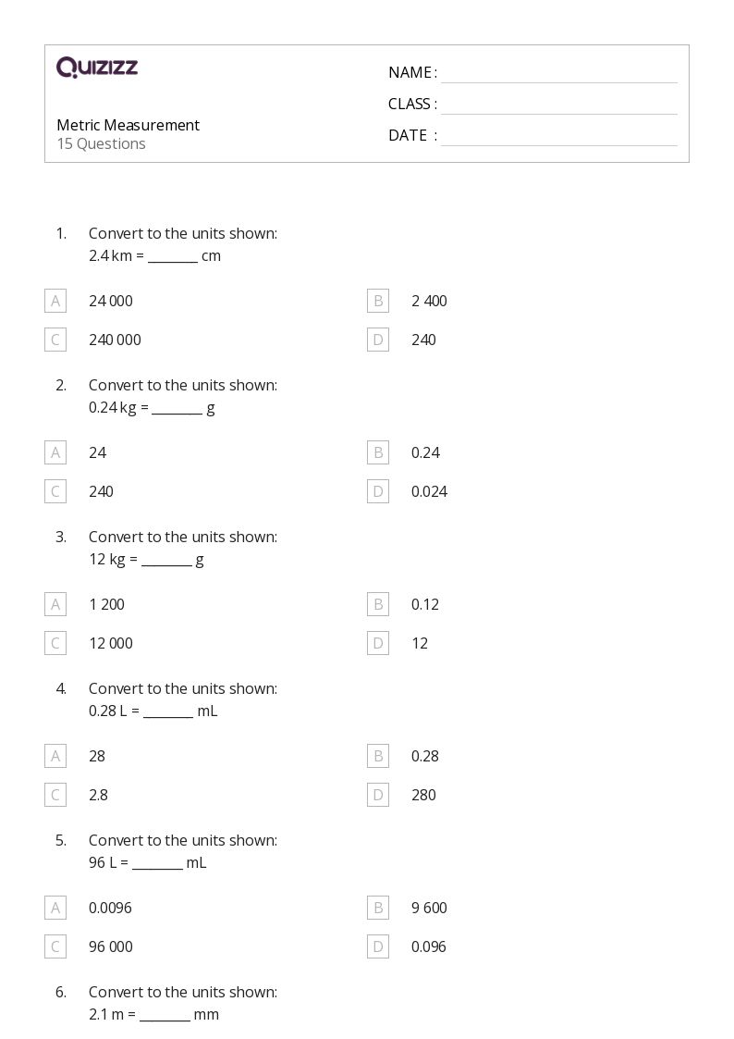This screenshot has width=734, height=1039.
Task: Click the NAME blank line field
Action: coord(559,74)
